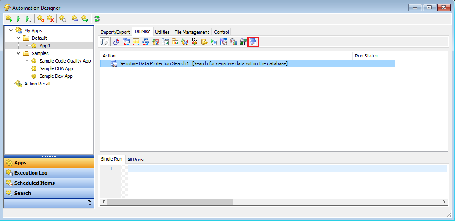
Task: Click the yellow grid icon with arrows
Action: tap(136, 42)
